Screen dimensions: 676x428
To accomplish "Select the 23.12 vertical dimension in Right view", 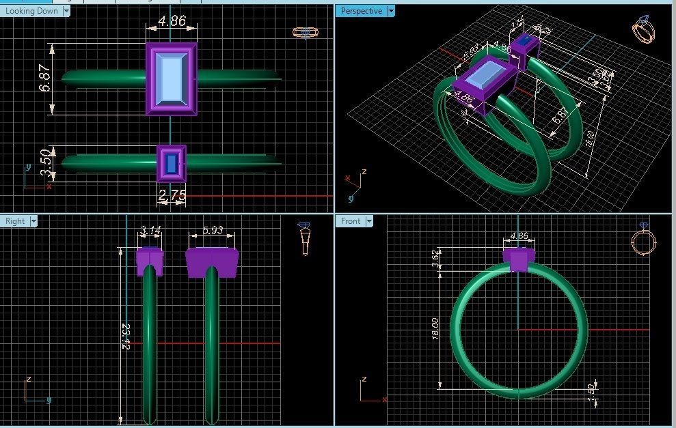I will click(126, 337).
